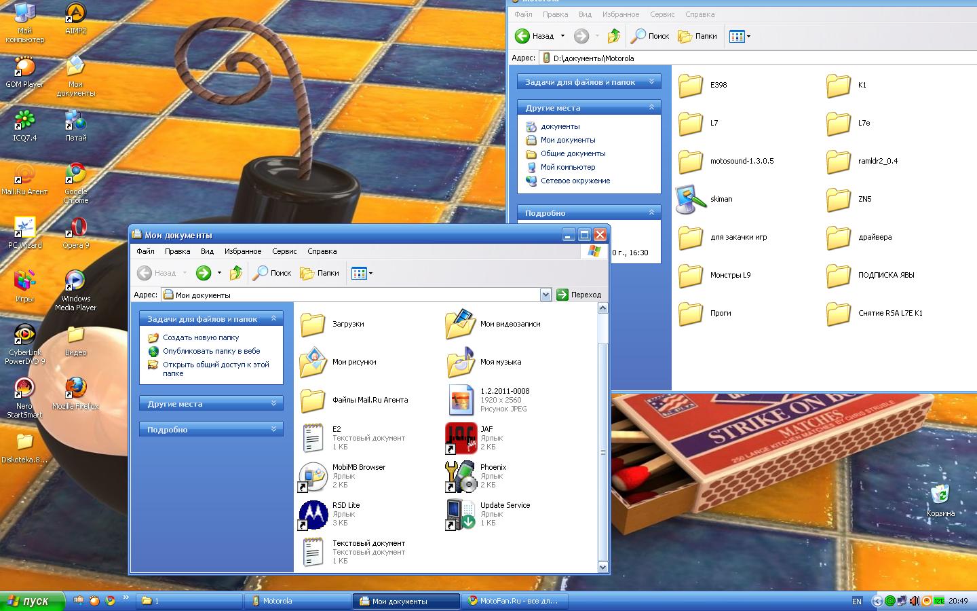This screenshot has height=611, width=977.
Task: Select the Update Service shortcut
Action: (461, 514)
